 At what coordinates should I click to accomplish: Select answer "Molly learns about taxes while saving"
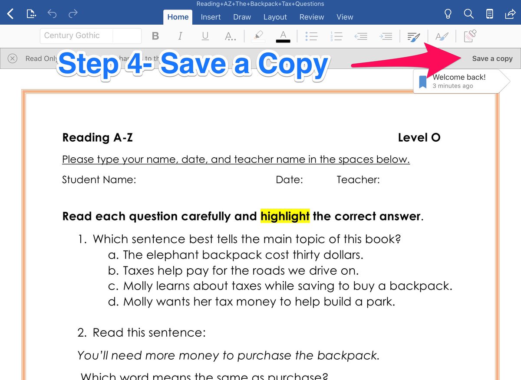click(287, 286)
